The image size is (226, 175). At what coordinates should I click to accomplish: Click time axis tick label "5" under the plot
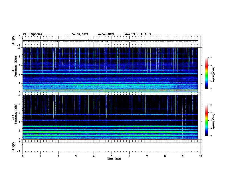(x=112, y=156)
